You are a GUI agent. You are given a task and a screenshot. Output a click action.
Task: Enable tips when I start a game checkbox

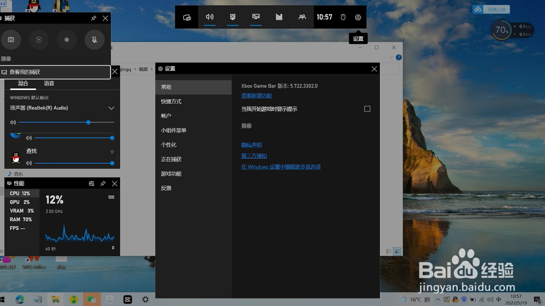point(367,109)
